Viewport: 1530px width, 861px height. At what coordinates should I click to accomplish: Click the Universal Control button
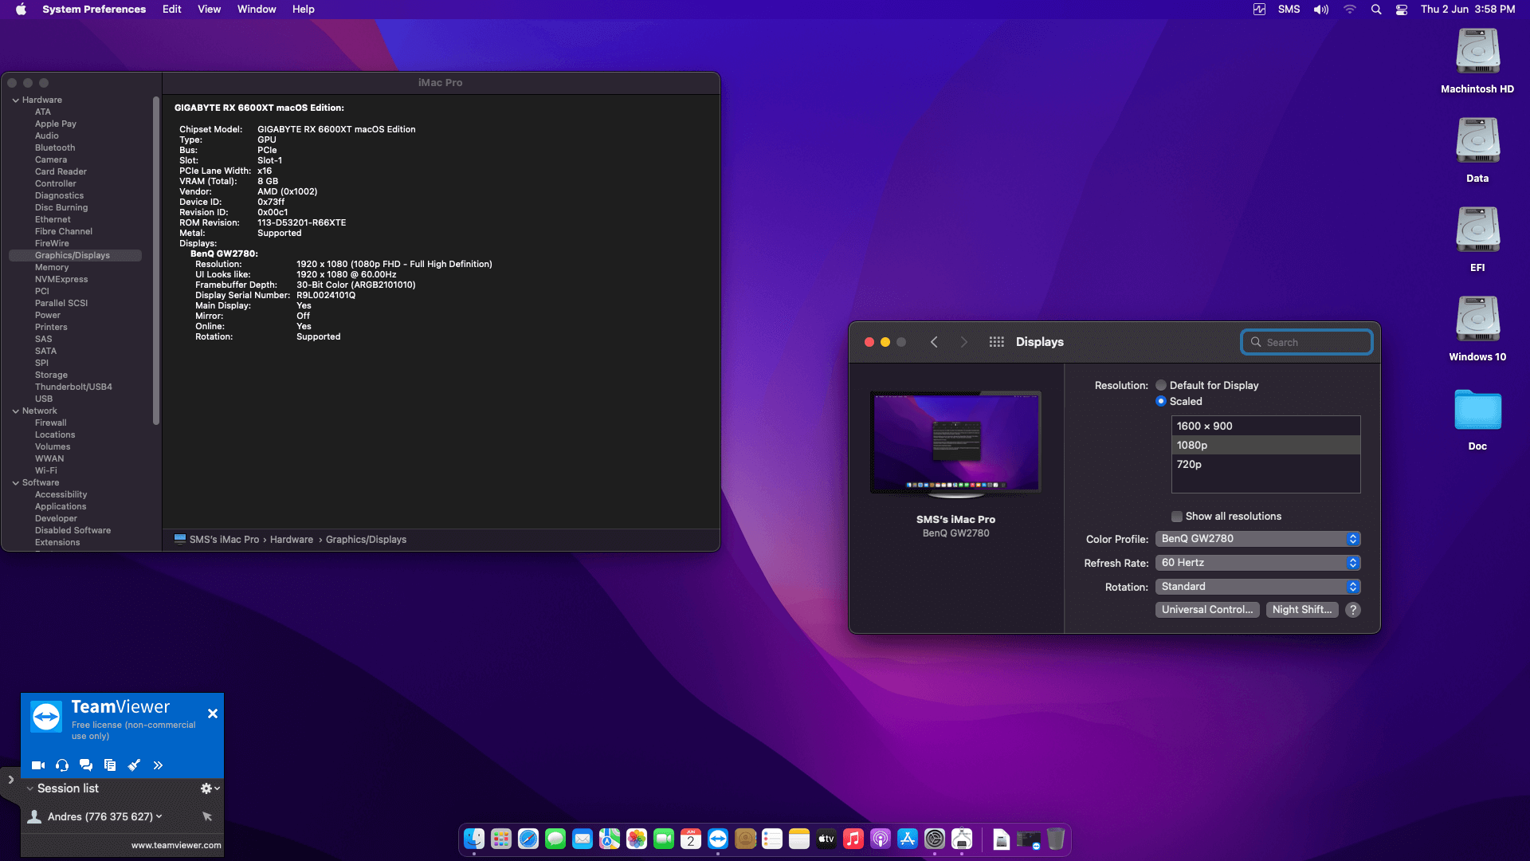point(1206,609)
